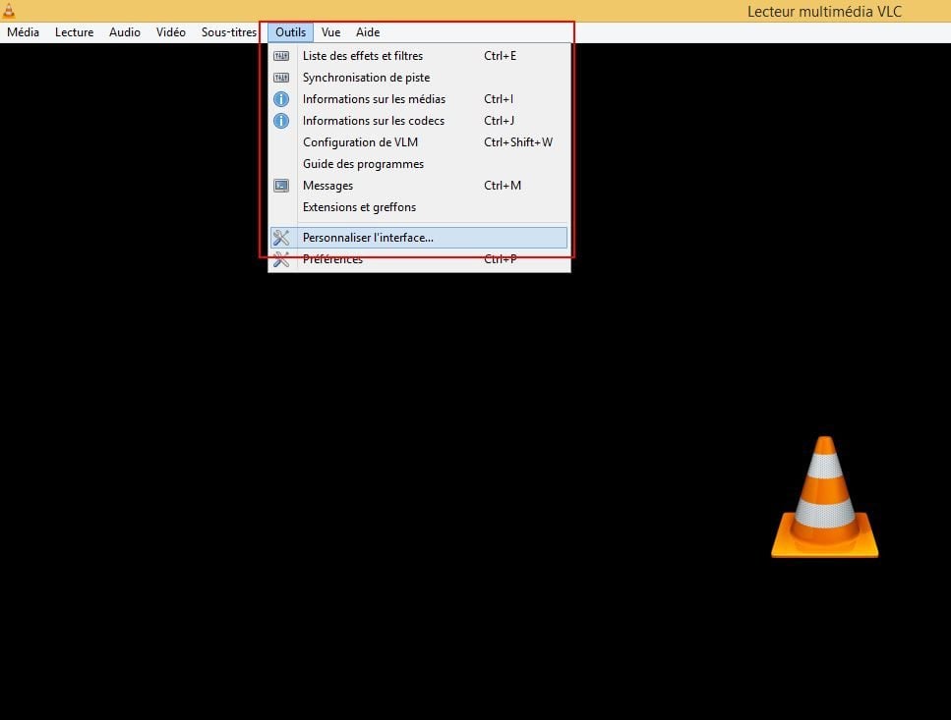The height and width of the screenshot is (720, 951).
Task: Click the VLC cone icon in title bar
Action: click(9, 10)
